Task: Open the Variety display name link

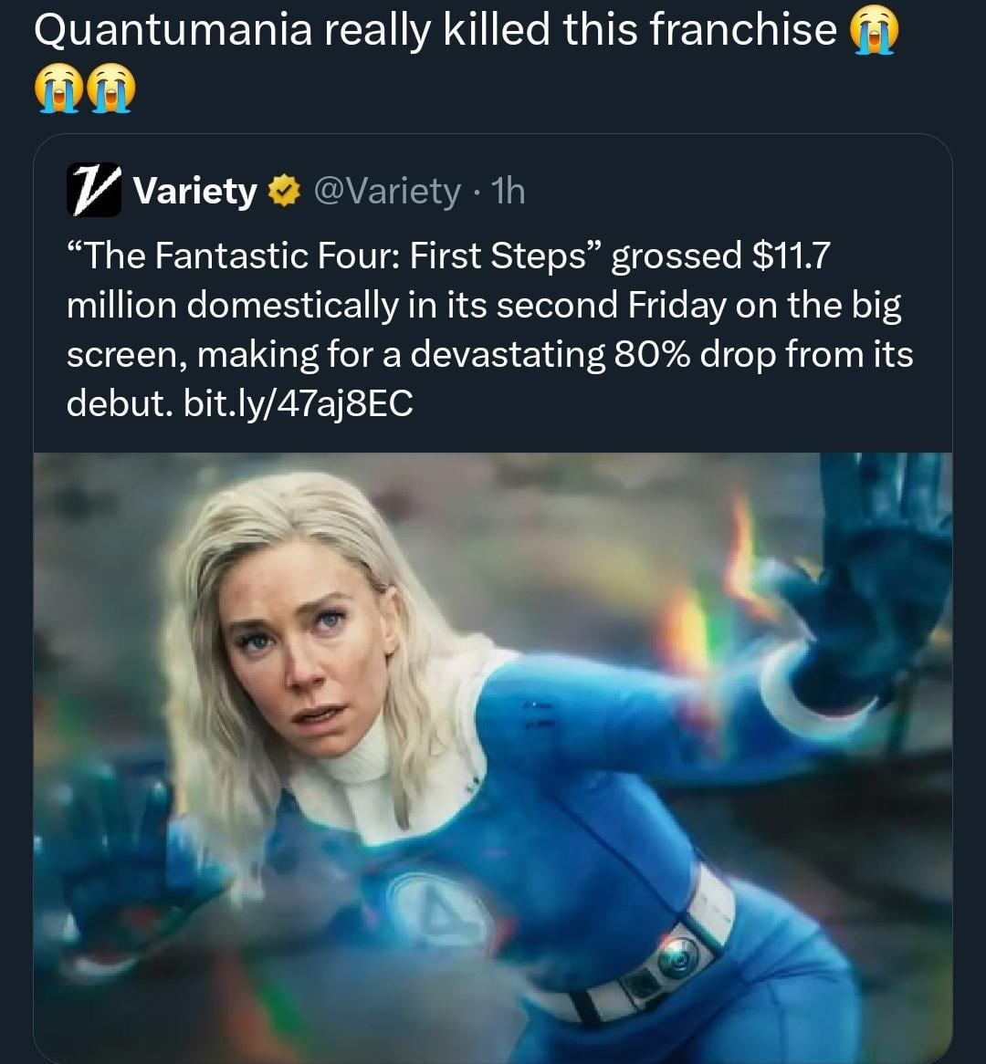Action: click(x=195, y=192)
